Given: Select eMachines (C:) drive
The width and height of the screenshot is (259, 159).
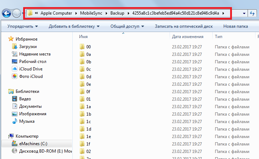Looking at the screenshot, I should pyautogui.click(x=32, y=143).
